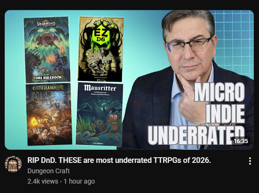Visit the Dungeon Craft channel name link
The height and width of the screenshot is (193, 259).
[x=49, y=171]
